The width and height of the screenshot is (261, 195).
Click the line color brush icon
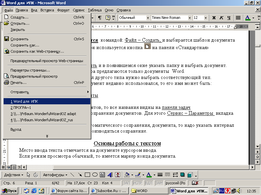pos(138,175)
